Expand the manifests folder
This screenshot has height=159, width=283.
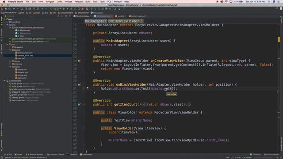coord(7,22)
